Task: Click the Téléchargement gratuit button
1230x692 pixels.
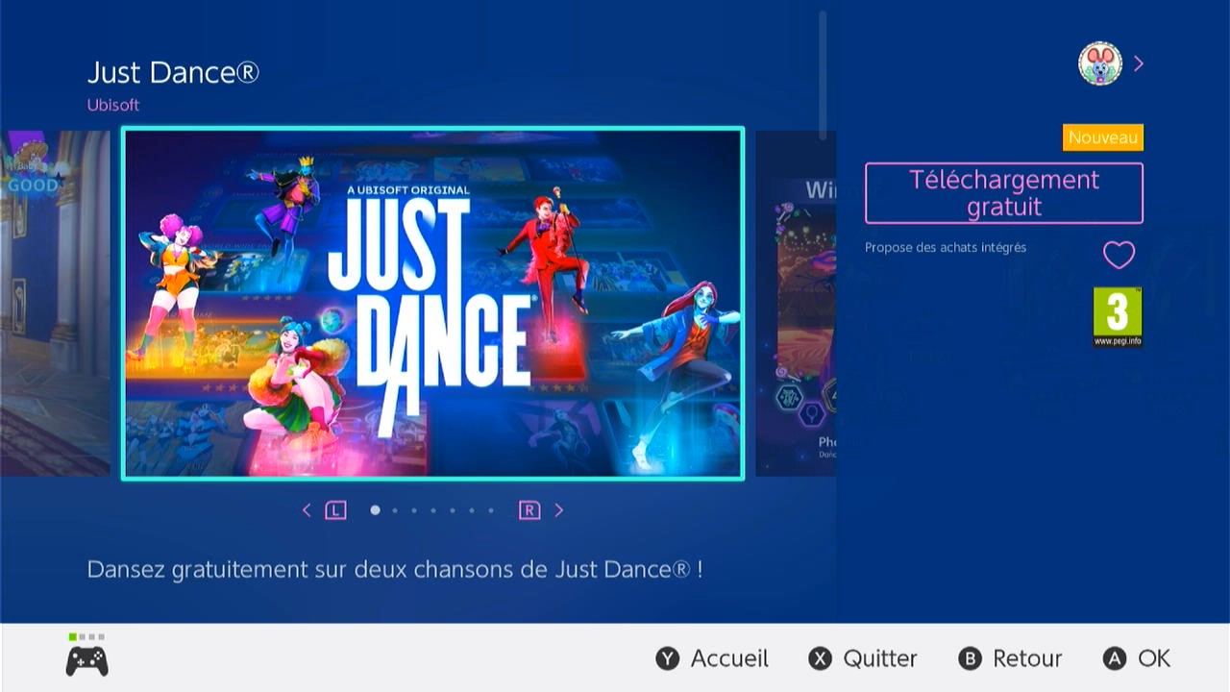Action: point(1004,193)
